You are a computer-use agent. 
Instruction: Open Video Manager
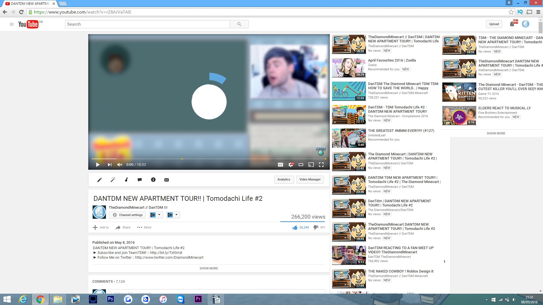tap(310, 180)
